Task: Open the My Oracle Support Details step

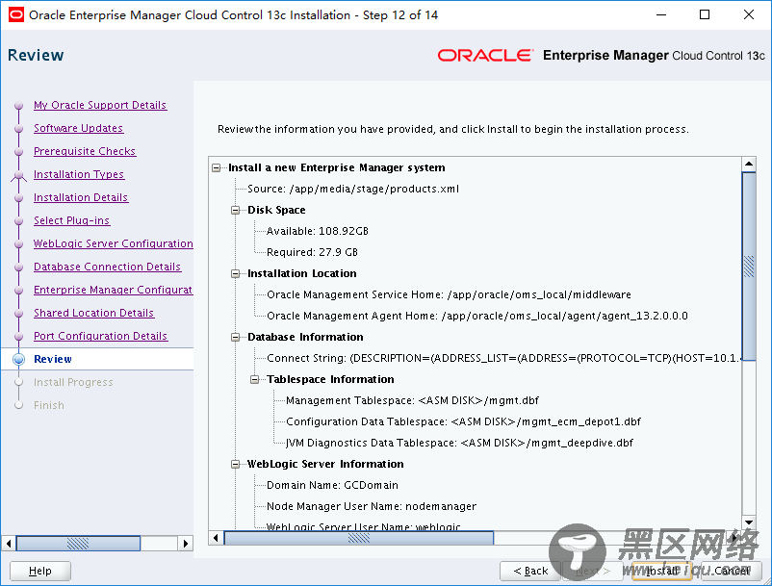Action: (x=100, y=105)
